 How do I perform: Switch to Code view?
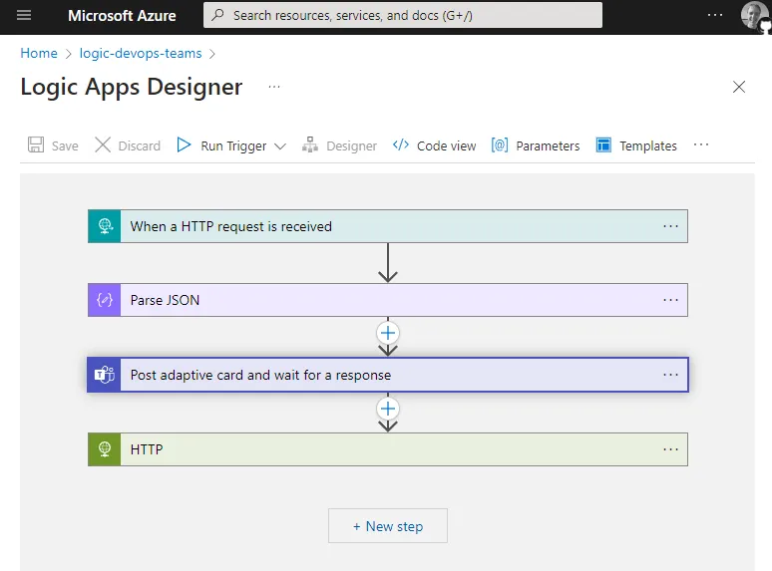tap(434, 145)
